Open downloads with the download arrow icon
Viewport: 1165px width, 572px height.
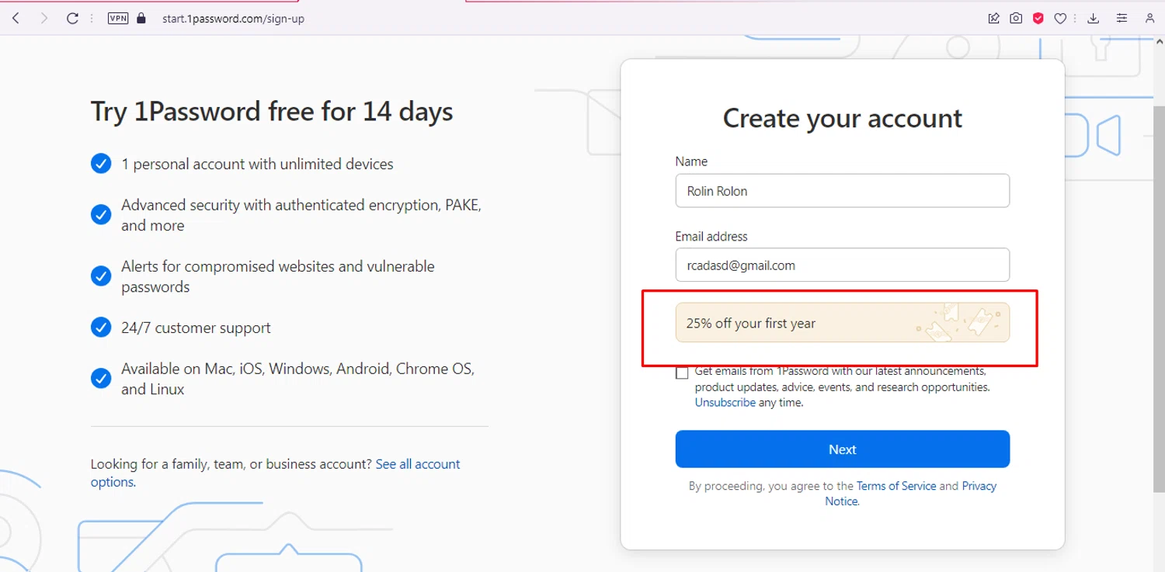(1093, 19)
